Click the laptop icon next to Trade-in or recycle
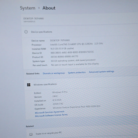The height and width of the screenshot is (138, 138). tap(31, 134)
